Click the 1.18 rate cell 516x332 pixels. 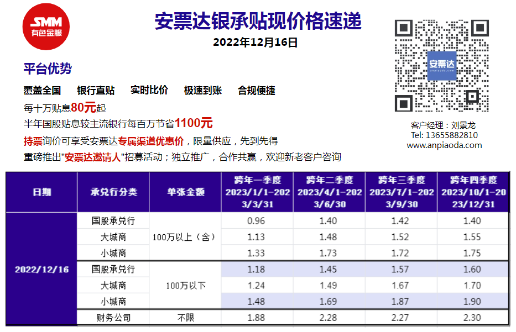click(x=257, y=269)
